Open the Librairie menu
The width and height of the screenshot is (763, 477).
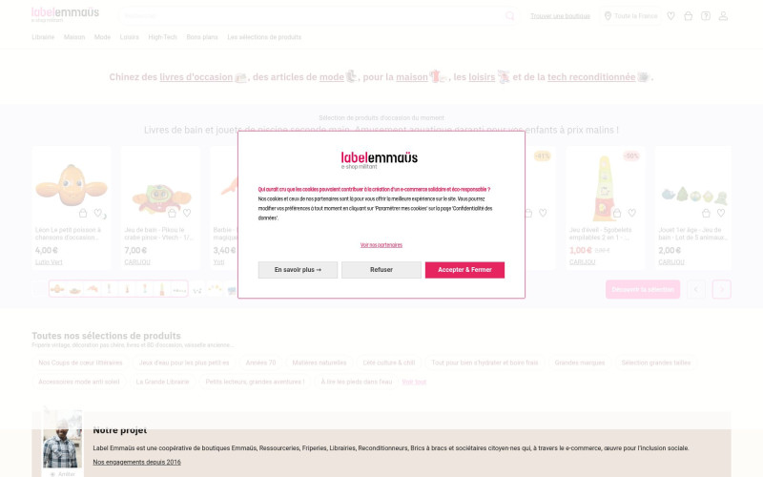tap(43, 37)
